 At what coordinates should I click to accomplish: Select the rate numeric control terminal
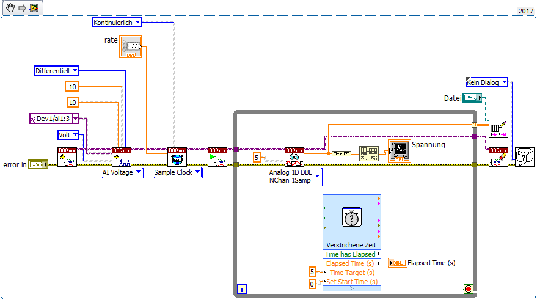tap(131, 46)
